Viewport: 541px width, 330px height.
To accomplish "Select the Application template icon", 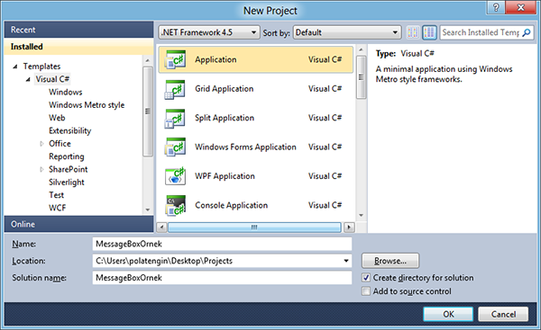I will 175,60.
